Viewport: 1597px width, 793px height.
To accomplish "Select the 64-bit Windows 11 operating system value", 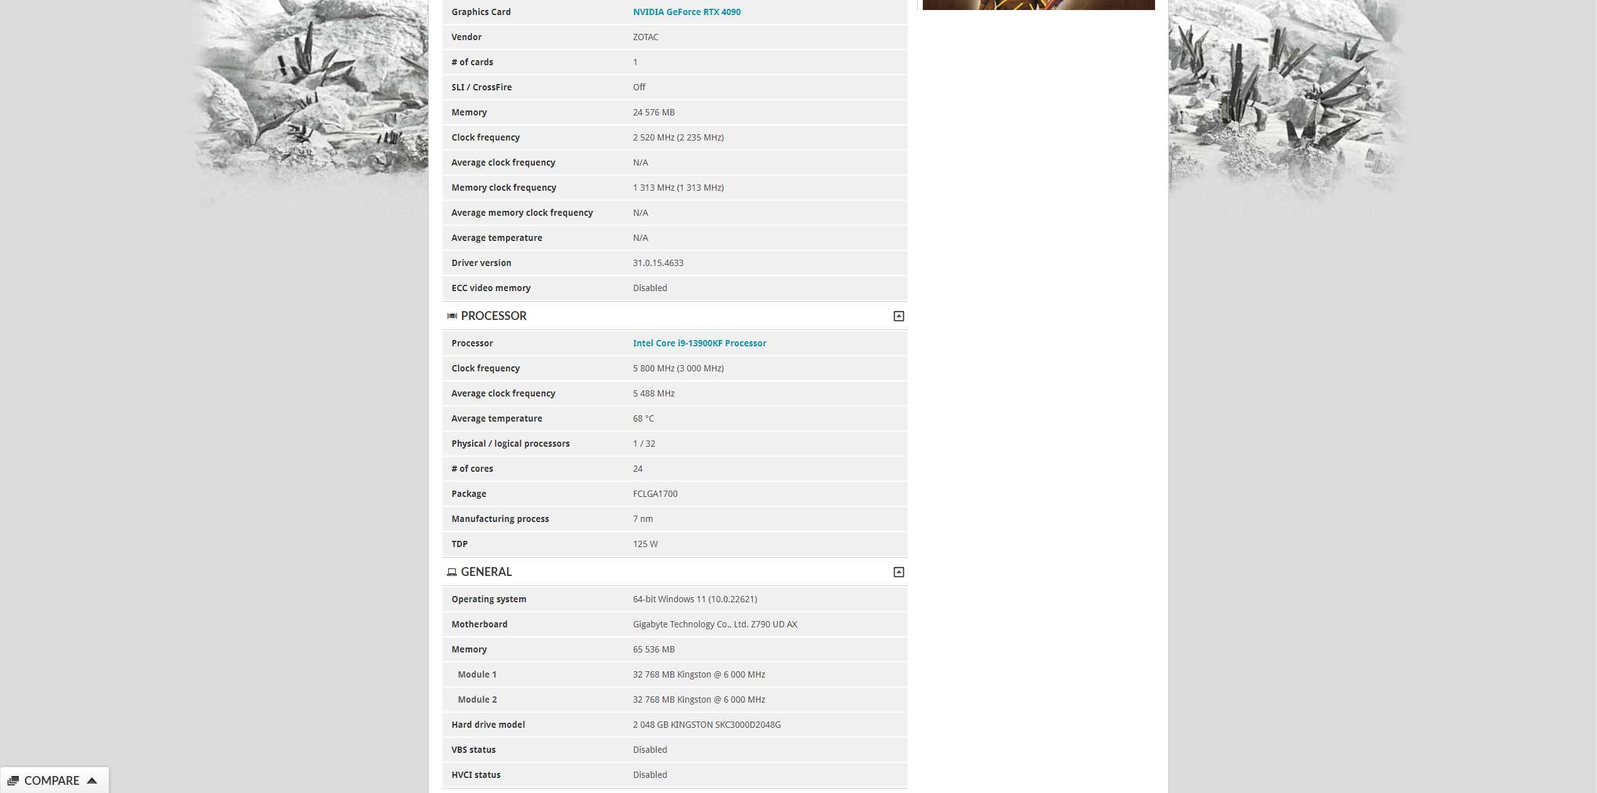I will click(x=695, y=599).
